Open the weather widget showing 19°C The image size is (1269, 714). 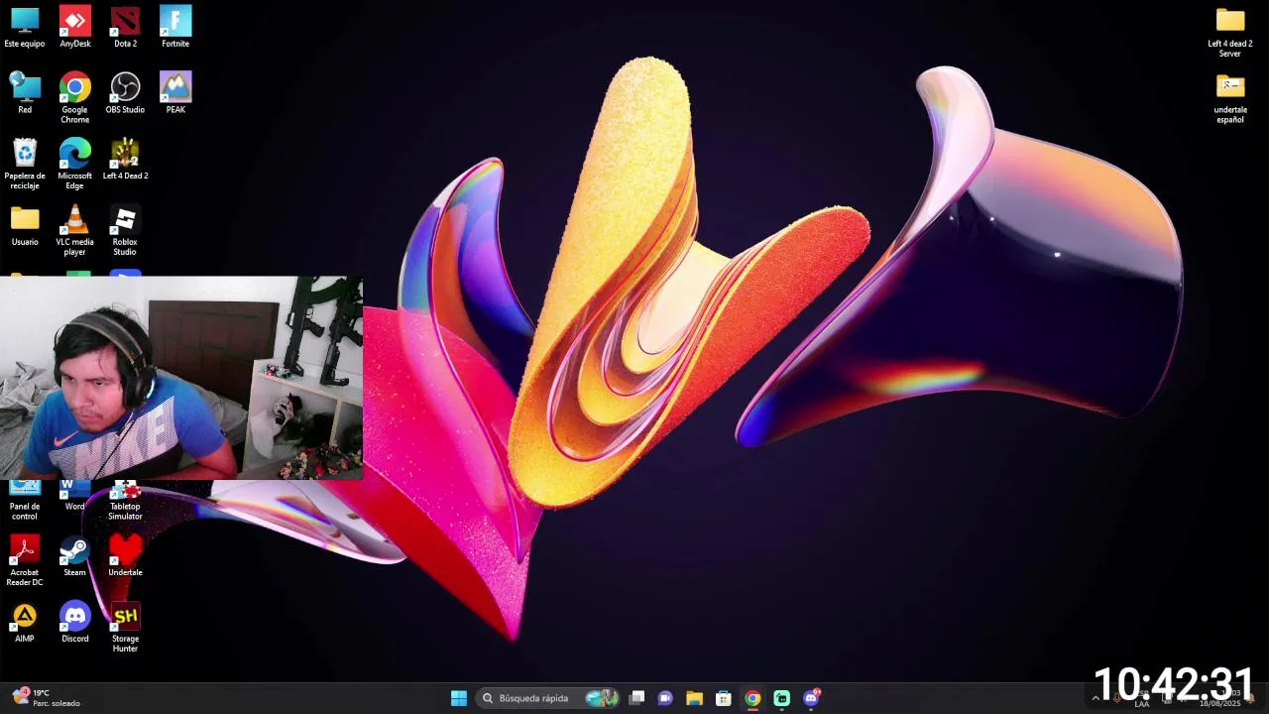point(46,698)
